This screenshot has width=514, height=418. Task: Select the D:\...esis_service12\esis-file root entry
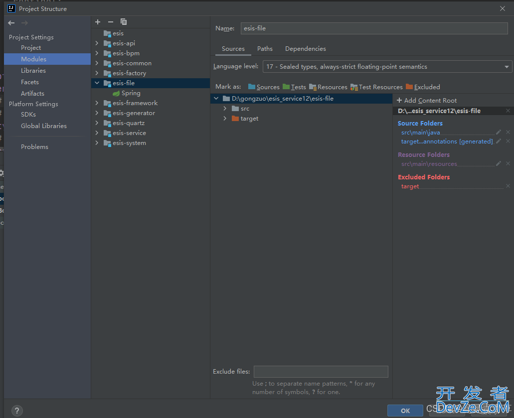pos(439,111)
